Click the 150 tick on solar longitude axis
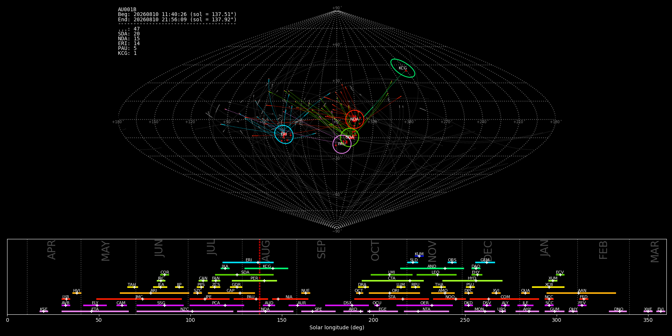This screenshot has width=672, height=336. [282, 320]
